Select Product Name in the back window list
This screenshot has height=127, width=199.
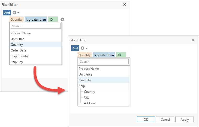pyautogui.click(x=21, y=33)
